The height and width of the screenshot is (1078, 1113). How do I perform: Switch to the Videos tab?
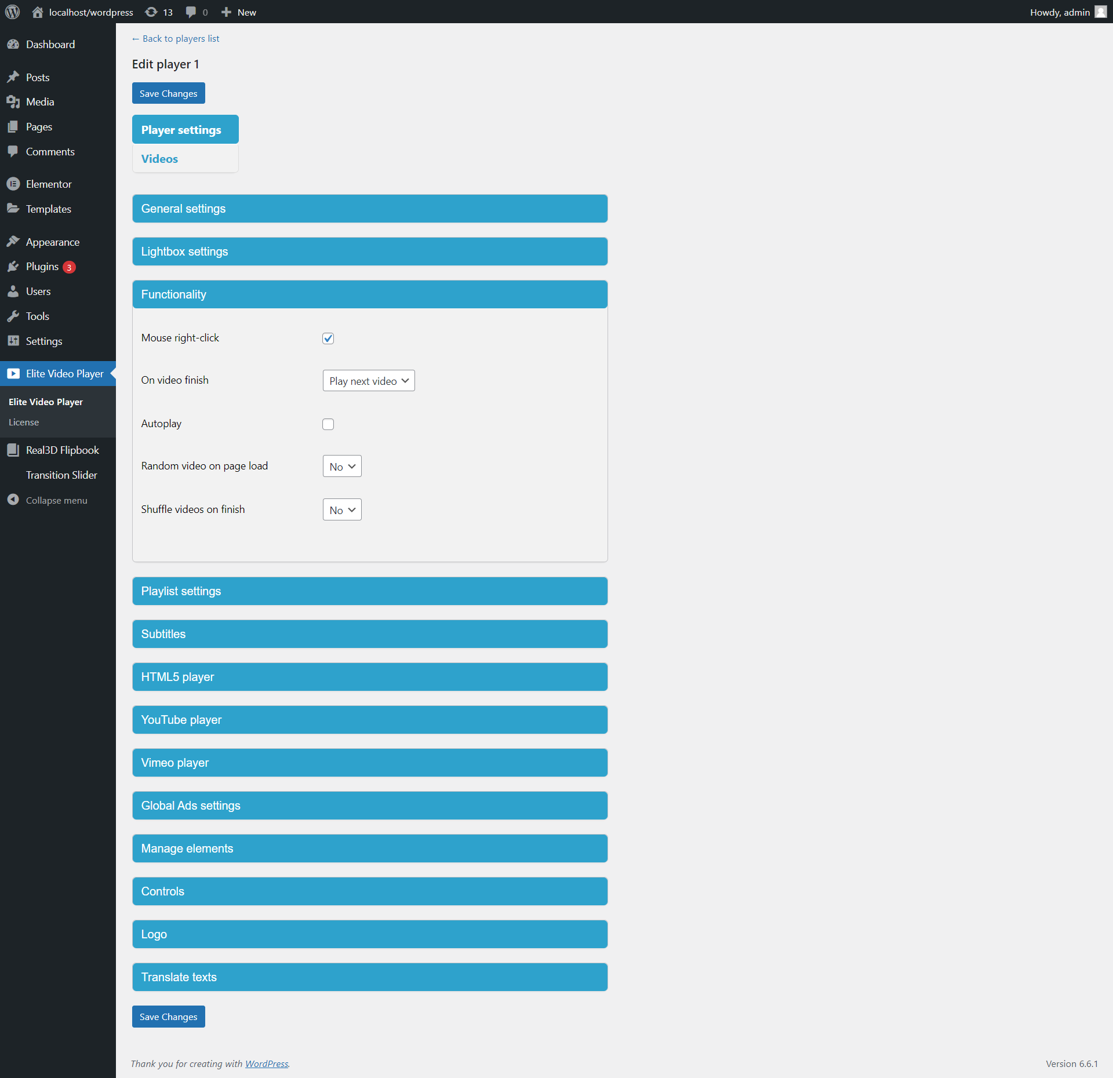160,159
